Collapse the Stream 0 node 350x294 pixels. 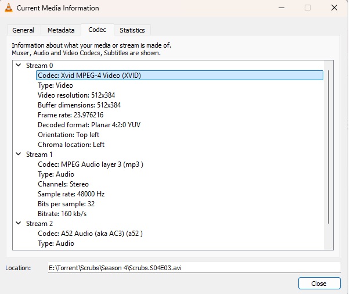pos(19,65)
